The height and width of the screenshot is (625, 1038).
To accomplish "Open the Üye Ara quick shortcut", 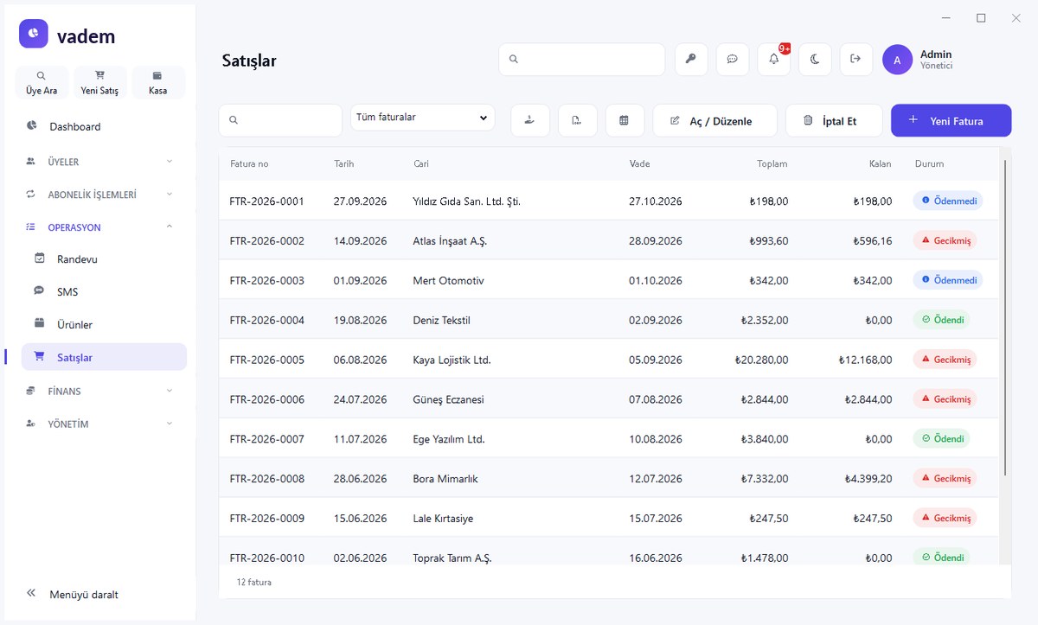I will coord(42,83).
